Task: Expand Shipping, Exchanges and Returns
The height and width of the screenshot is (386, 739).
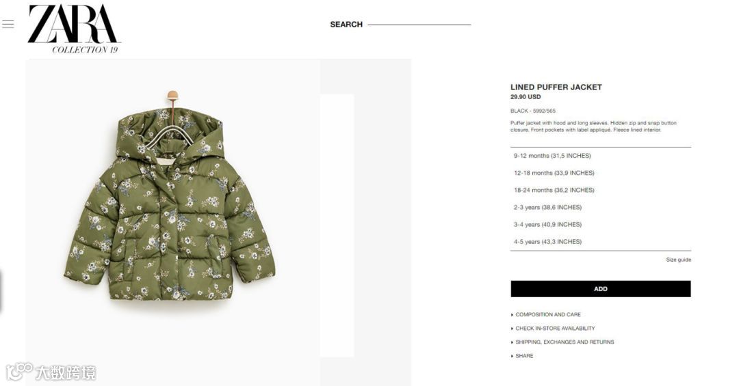Action: click(562, 342)
